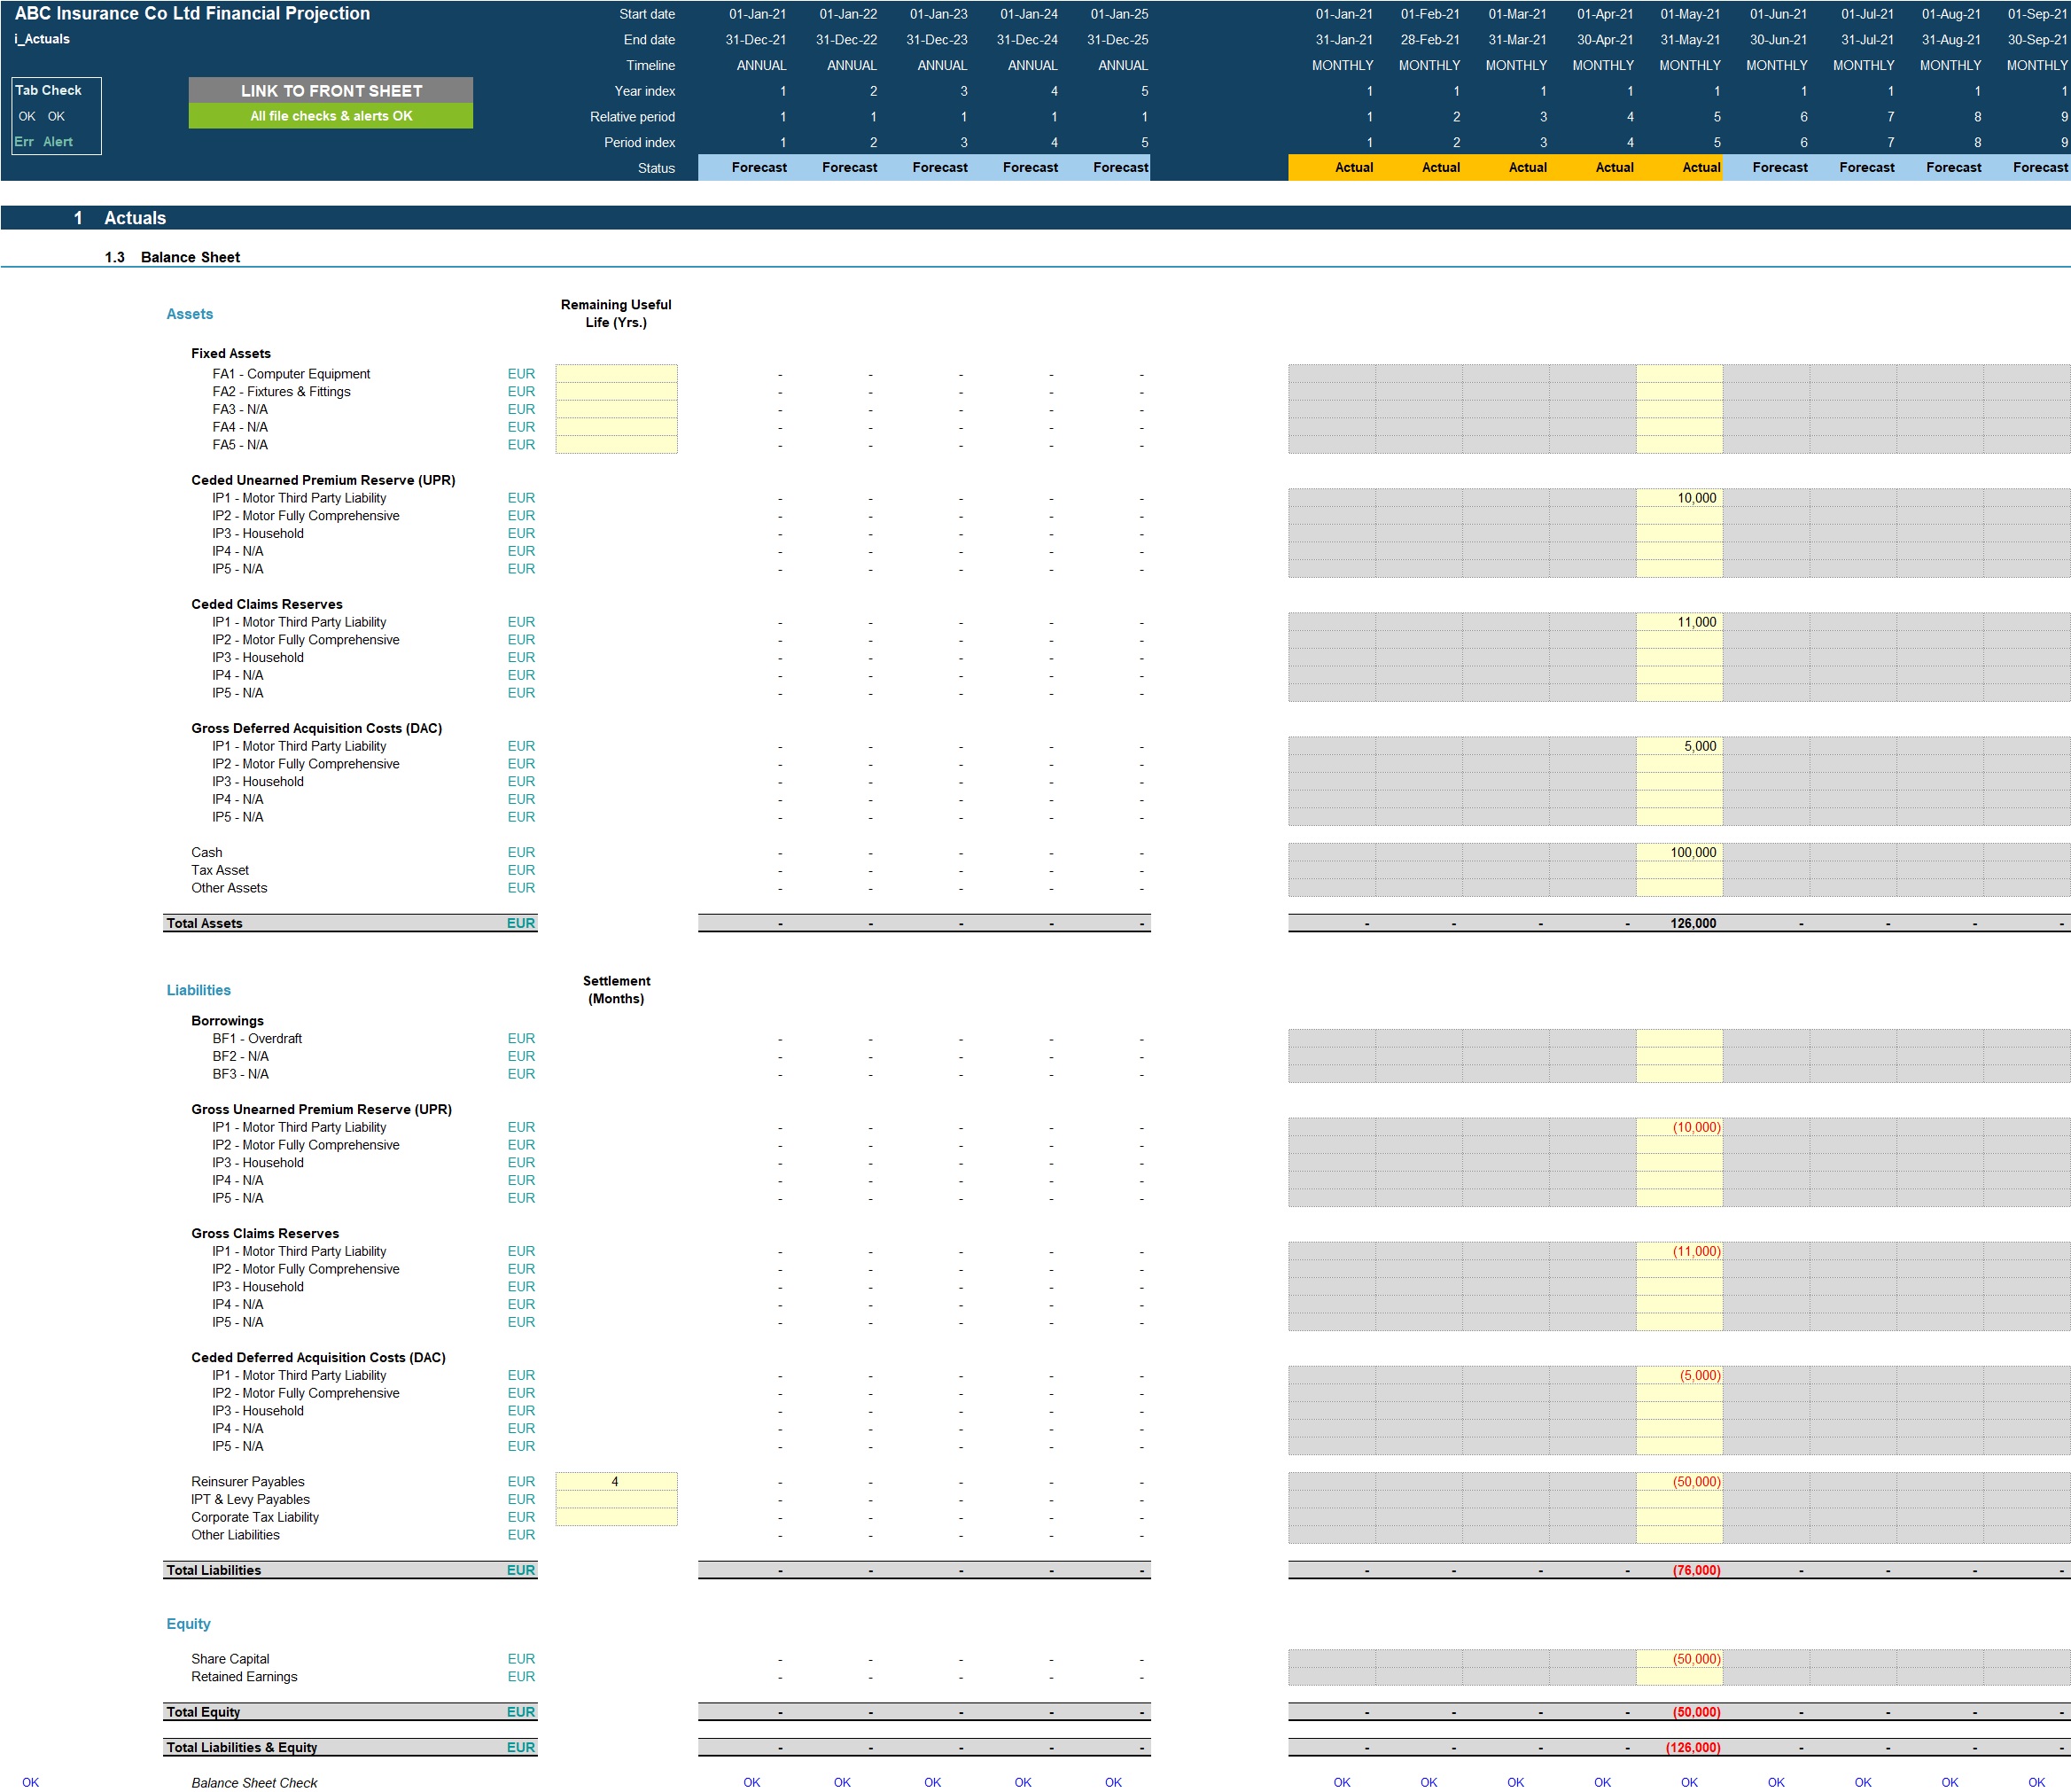Click the EUR unit beside Cash
The height and width of the screenshot is (1792, 2071).
[x=521, y=853]
